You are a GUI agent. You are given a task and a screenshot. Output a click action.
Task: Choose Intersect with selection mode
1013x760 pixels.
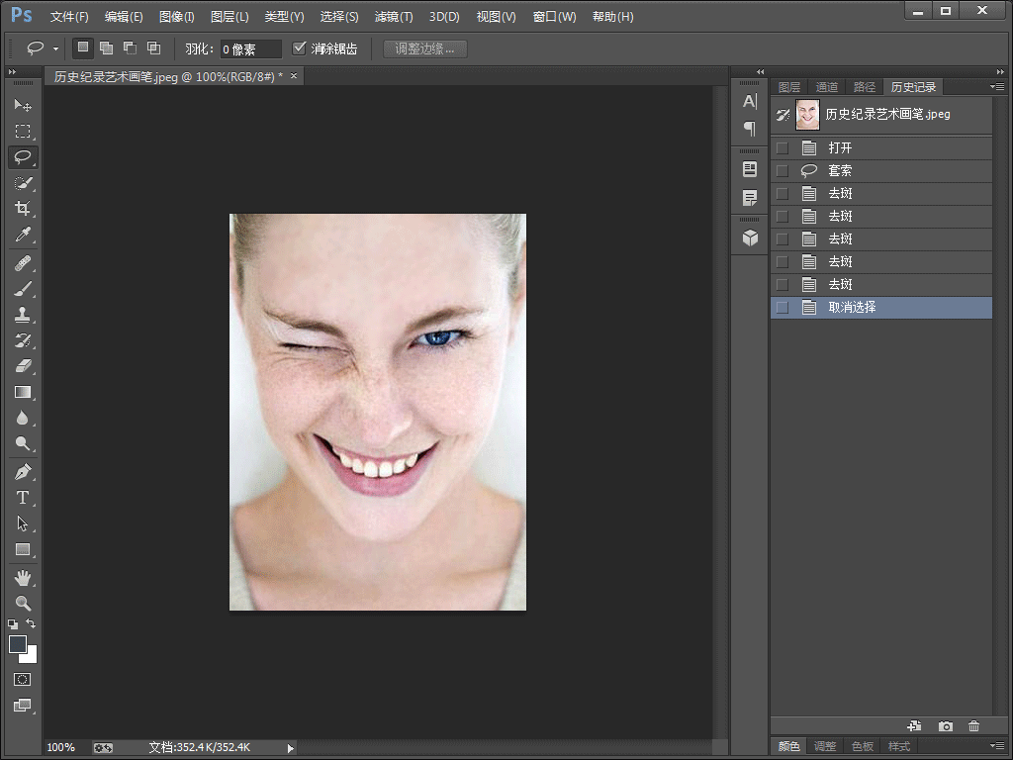click(x=153, y=47)
